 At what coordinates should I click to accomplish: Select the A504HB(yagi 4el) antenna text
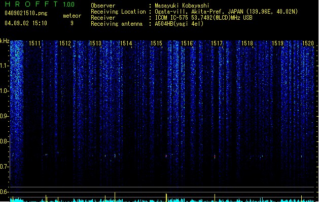pos(179,24)
